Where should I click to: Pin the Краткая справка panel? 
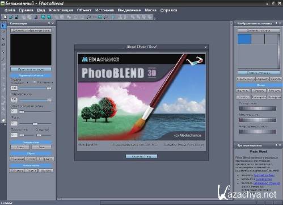pyautogui.click(x=276, y=145)
